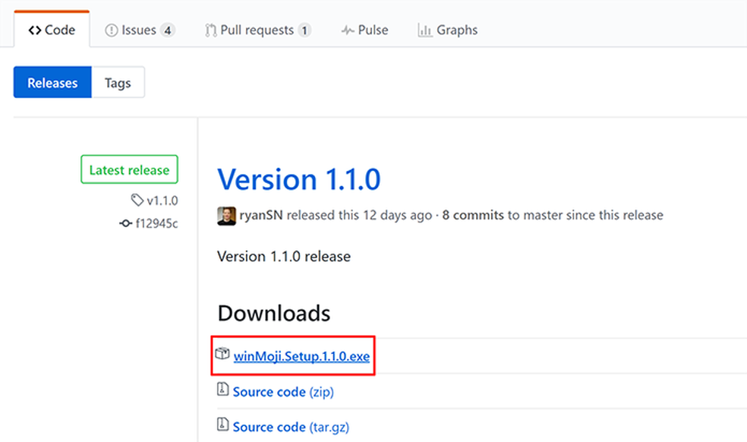Open the Code tab

click(52, 30)
